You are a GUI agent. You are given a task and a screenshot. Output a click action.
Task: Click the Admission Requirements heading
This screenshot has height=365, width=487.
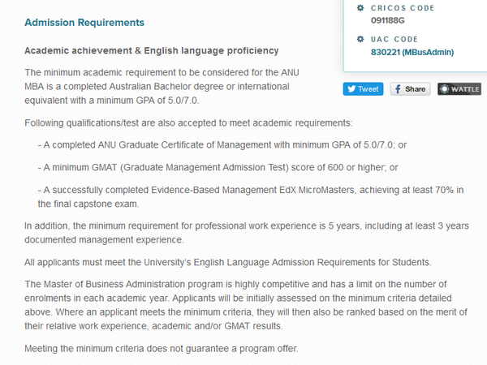pyautogui.click(x=84, y=23)
